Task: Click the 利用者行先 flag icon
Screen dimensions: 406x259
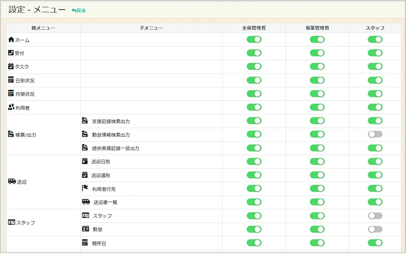Action: (85, 188)
